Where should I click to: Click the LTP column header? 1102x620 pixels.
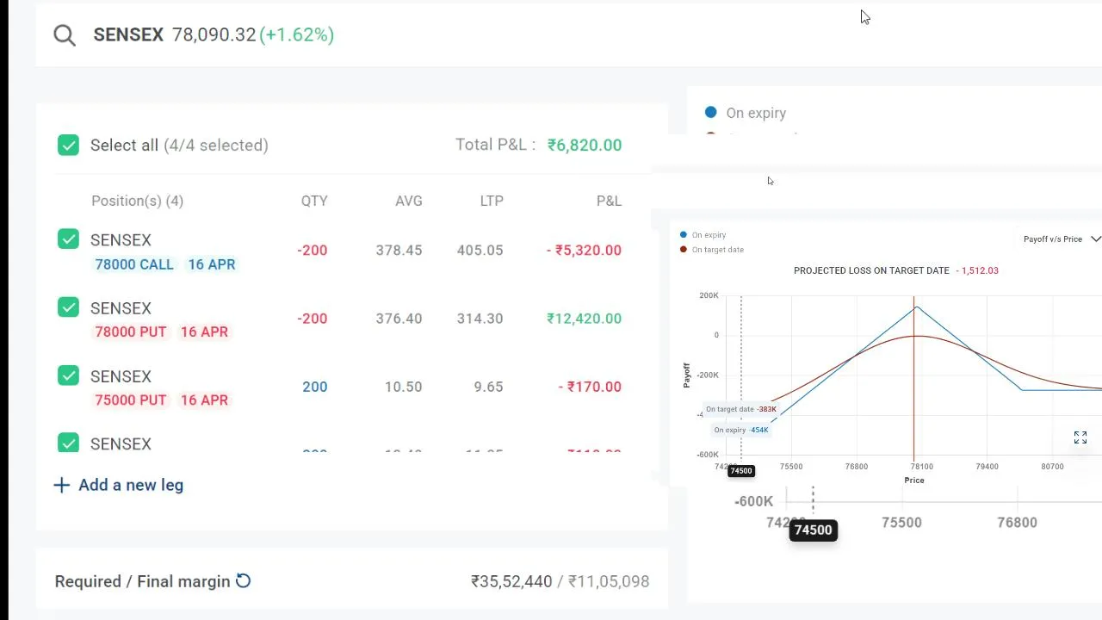[492, 201]
